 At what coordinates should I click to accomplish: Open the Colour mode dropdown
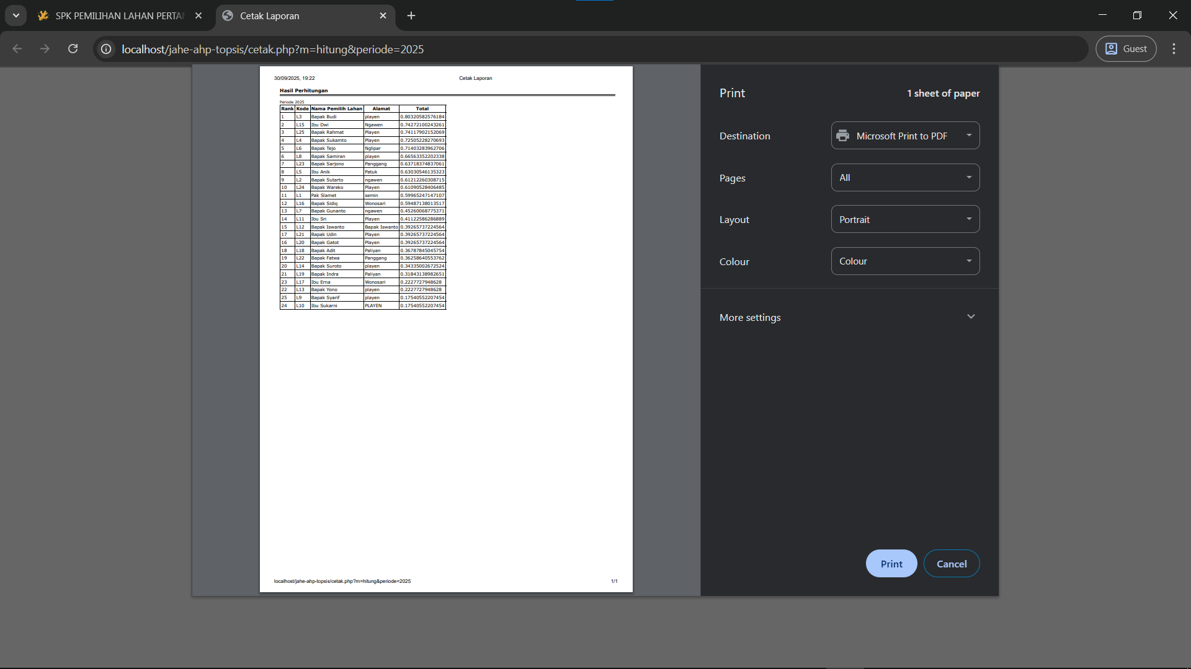905,261
